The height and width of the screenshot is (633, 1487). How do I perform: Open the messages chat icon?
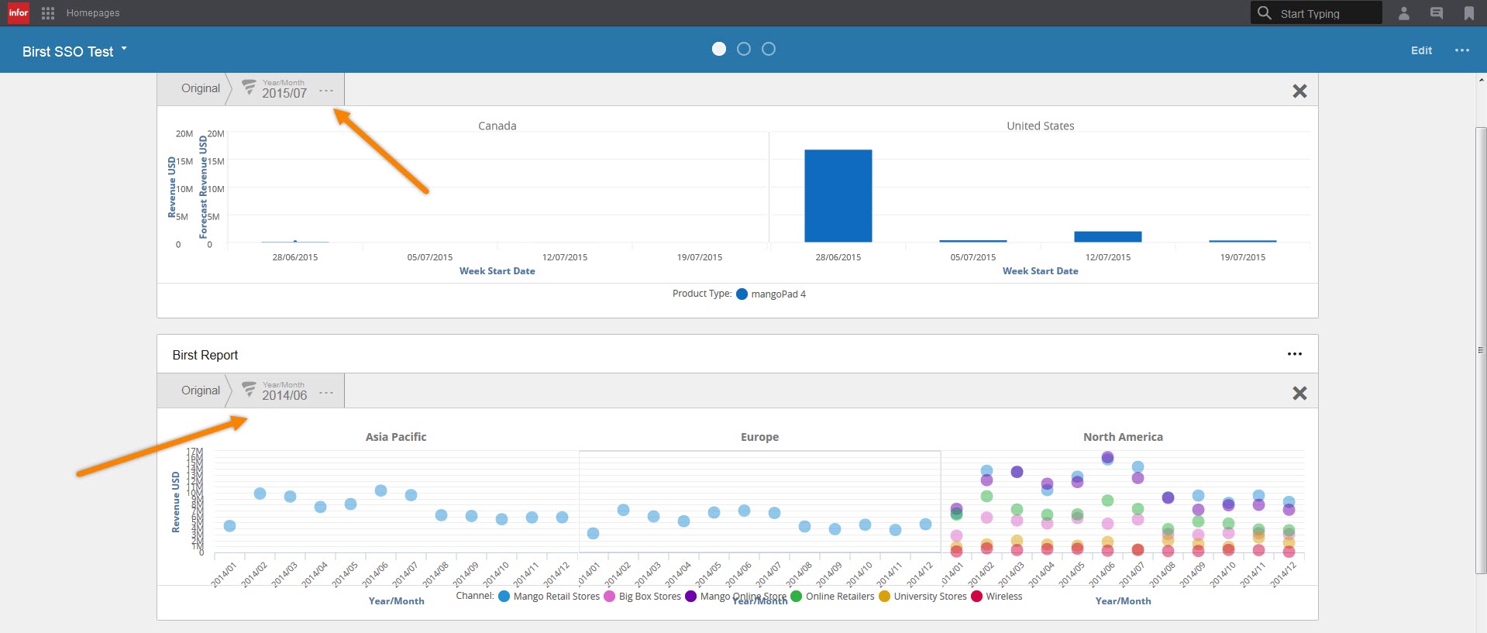pos(1437,13)
